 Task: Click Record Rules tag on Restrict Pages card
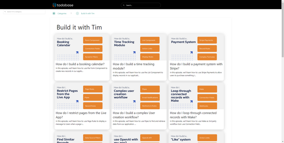[x=93, y=106]
